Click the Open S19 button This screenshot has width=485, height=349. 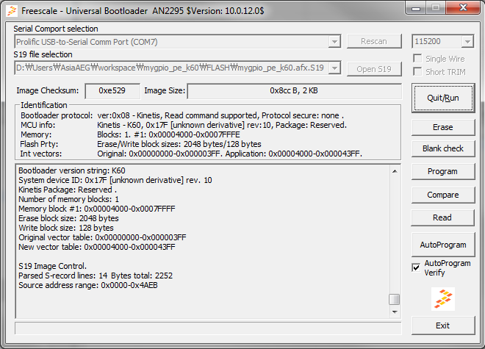[374, 69]
